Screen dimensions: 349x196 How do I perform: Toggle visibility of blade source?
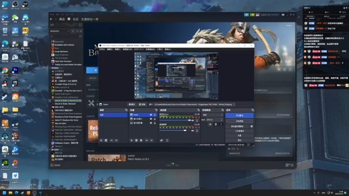point(151,115)
